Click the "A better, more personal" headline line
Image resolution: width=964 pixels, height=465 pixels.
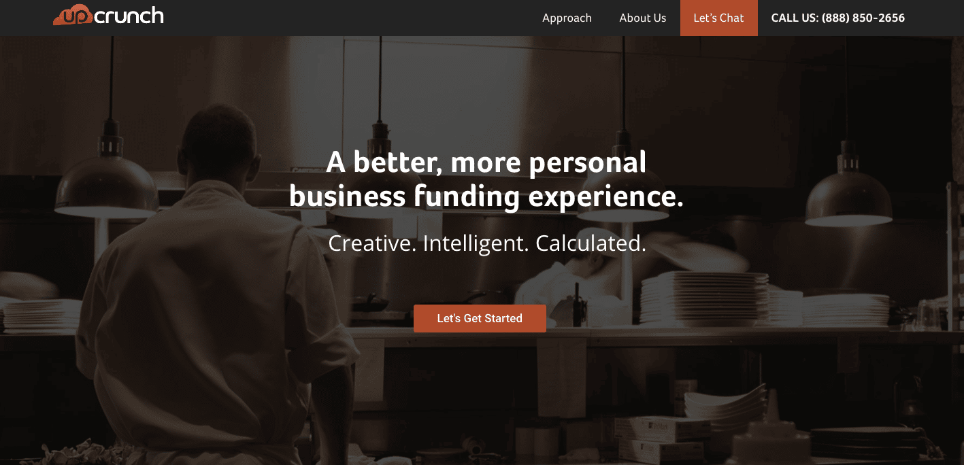point(486,162)
